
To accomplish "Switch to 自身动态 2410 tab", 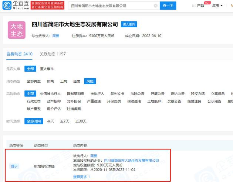I will (x=19, y=54).
